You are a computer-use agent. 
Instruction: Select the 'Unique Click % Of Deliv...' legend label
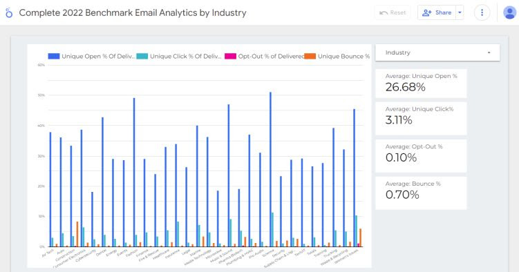coord(186,56)
